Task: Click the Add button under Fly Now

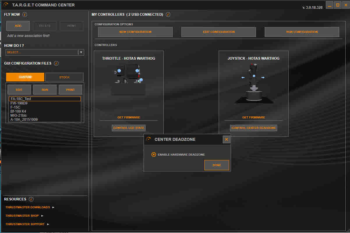Action: (18, 26)
